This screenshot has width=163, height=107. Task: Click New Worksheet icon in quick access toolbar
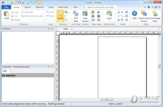tap(12, 2)
